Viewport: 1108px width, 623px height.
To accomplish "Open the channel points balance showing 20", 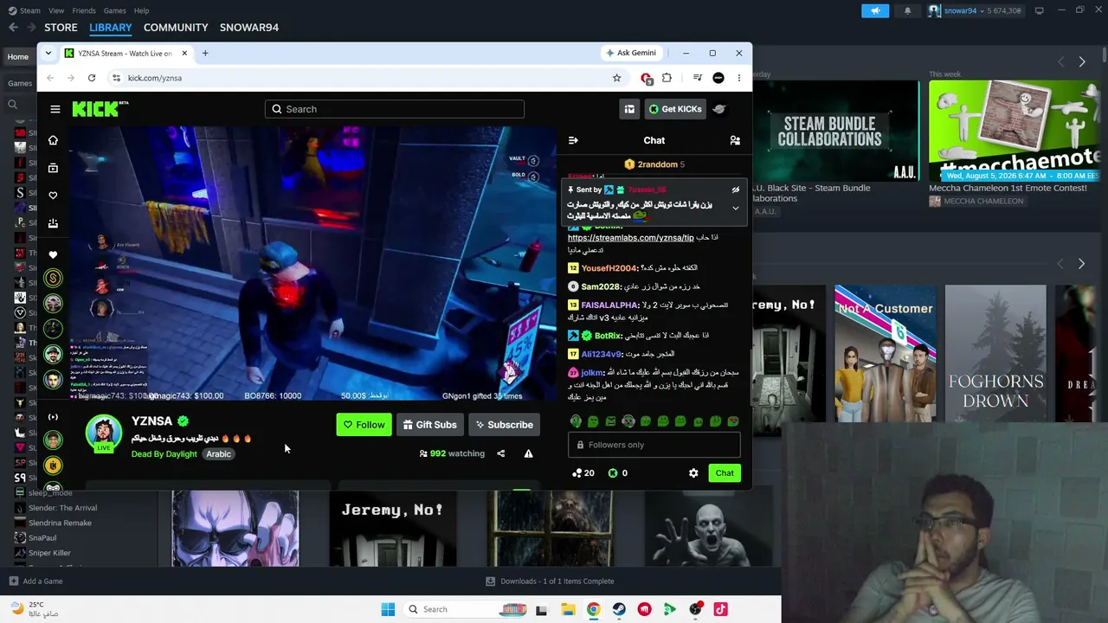I will click(x=583, y=473).
